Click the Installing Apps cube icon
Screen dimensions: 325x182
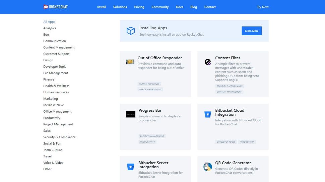pos(131,31)
